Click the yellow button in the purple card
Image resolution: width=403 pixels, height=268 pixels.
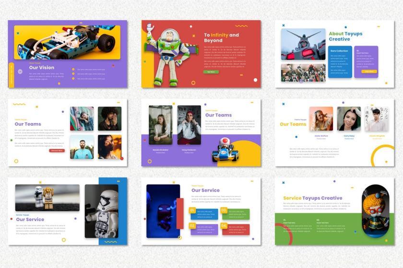click(x=369, y=71)
